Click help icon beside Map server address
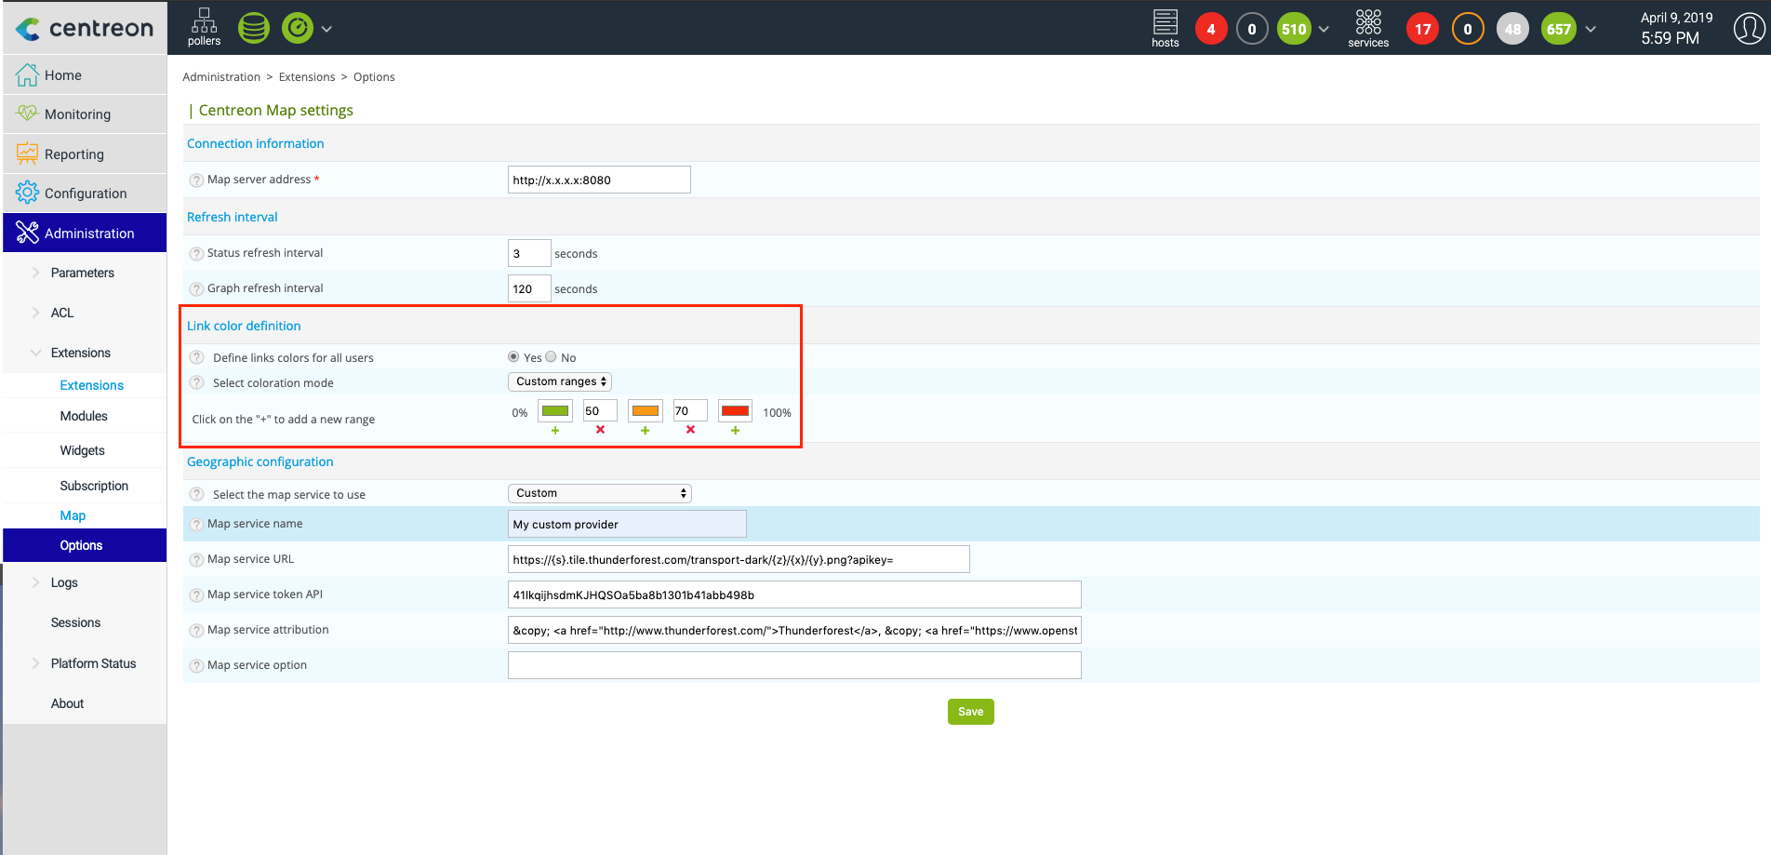Viewport: 1771px width, 855px height. pos(196,180)
